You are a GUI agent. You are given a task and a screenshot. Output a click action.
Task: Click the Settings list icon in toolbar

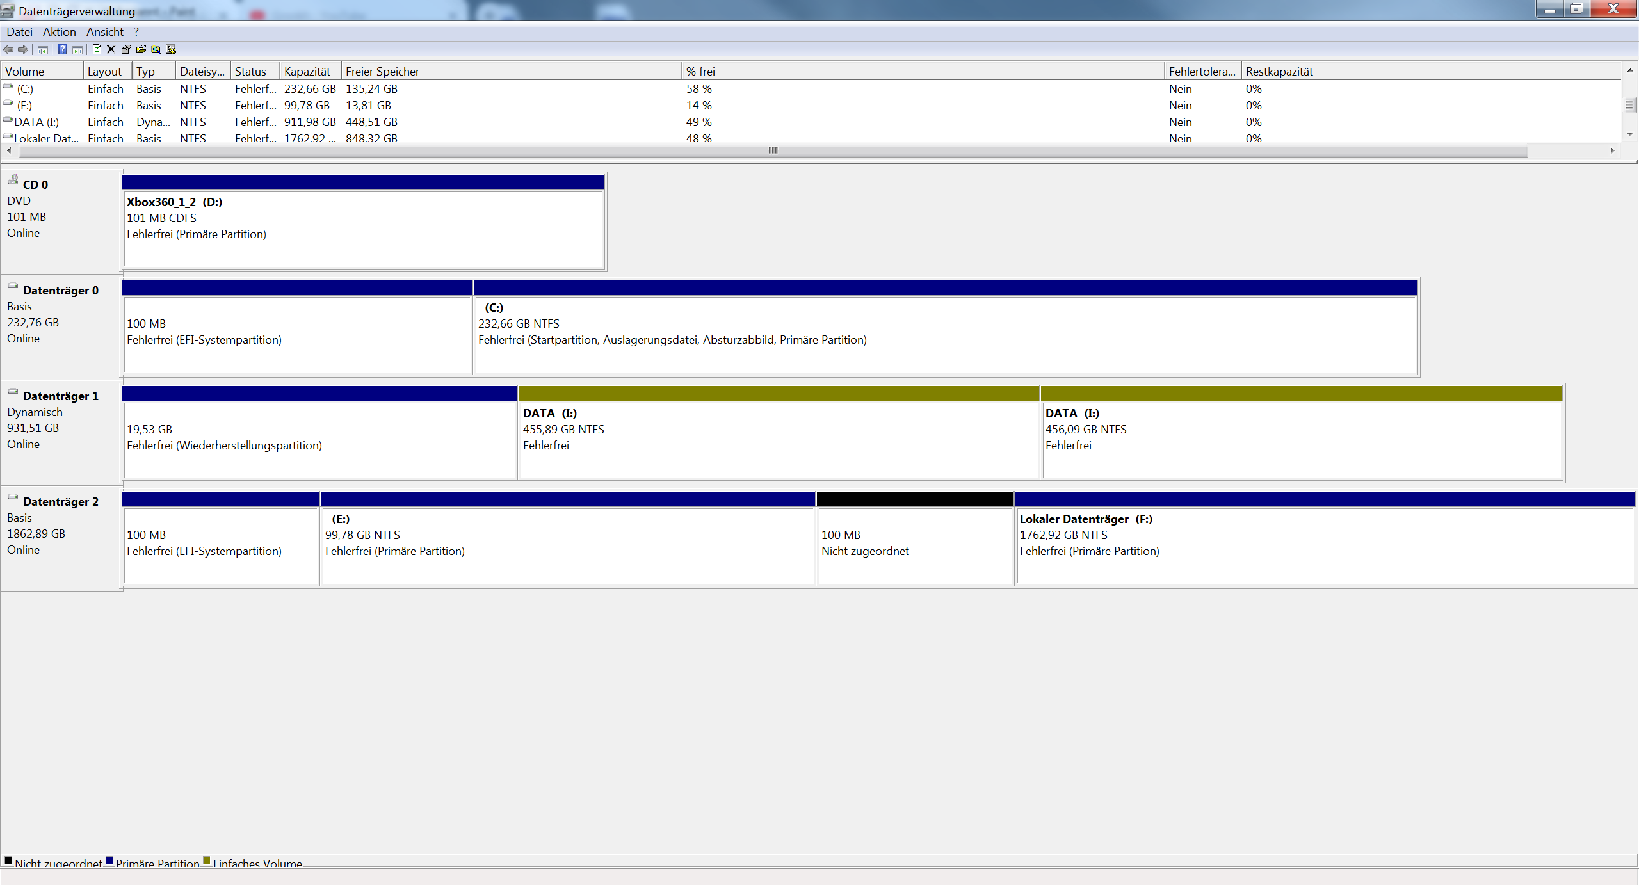point(171,49)
